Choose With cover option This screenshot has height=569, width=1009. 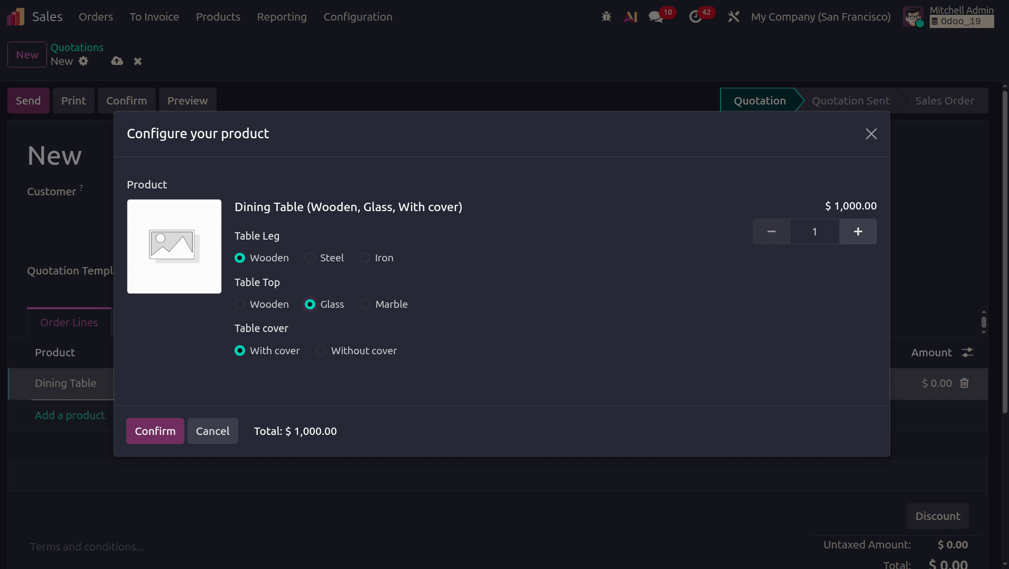[x=240, y=351]
